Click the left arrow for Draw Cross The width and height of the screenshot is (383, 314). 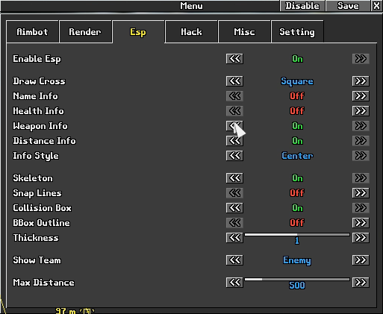point(234,81)
